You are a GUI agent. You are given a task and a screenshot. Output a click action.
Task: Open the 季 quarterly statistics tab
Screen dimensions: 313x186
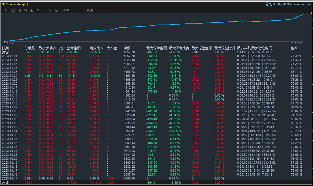(x=31, y=10)
